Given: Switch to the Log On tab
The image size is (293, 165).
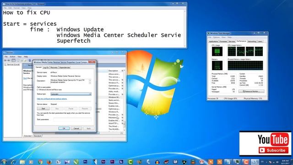Looking at the screenshot, I should pyautogui.click(x=46, y=67).
